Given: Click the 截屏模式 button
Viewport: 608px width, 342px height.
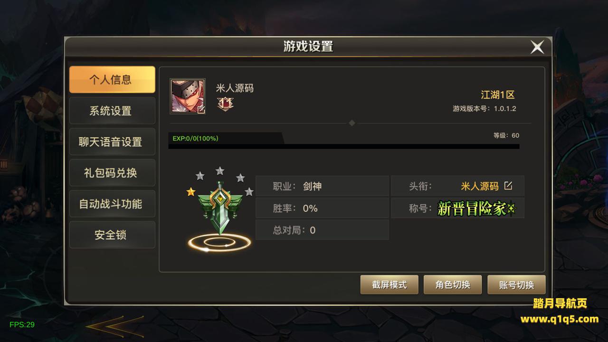Looking at the screenshot, I should [x=389, y=285].
